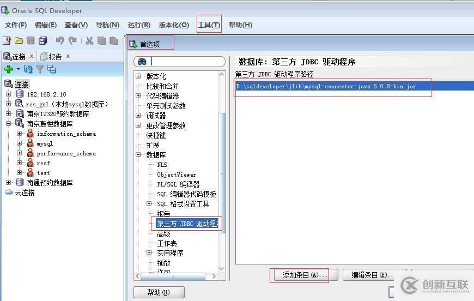The height and width of the screenshot is (301, 474).
Task: Open the 运行(R) menu
Action: point(139,25)
